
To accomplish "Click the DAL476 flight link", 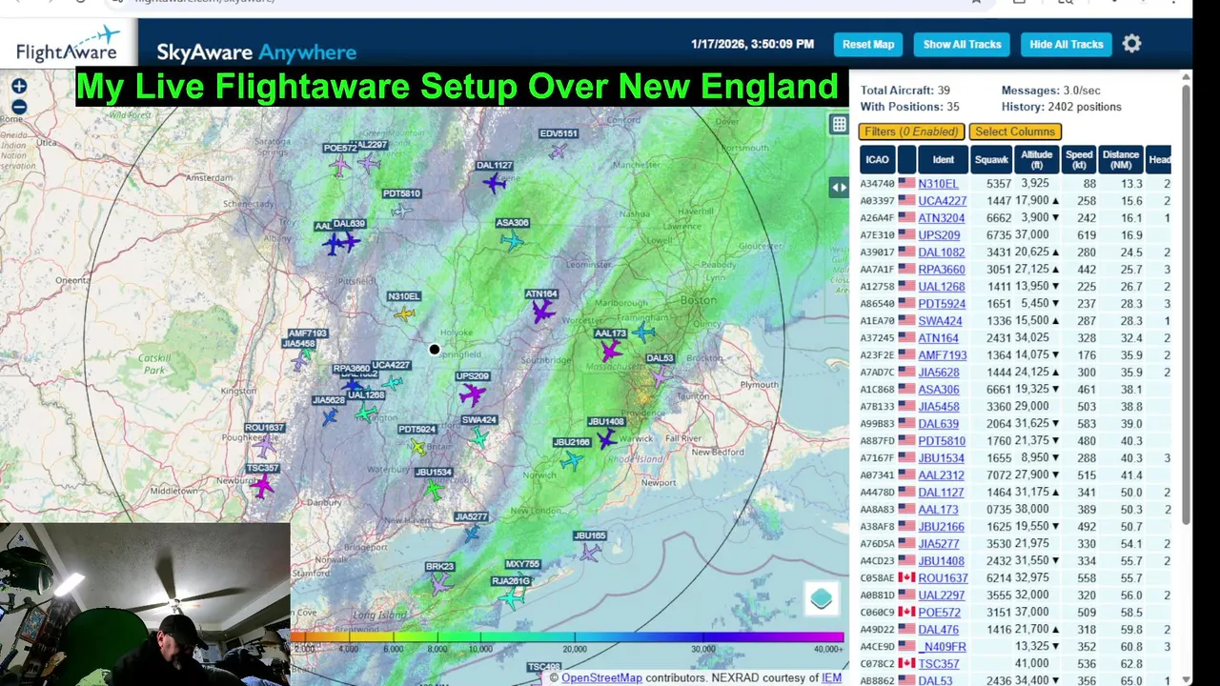I will pyautogui.click(x=938, y=630).
